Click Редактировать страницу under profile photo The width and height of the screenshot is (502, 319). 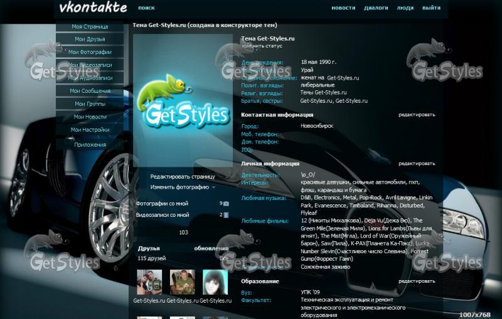pos(183,177)
